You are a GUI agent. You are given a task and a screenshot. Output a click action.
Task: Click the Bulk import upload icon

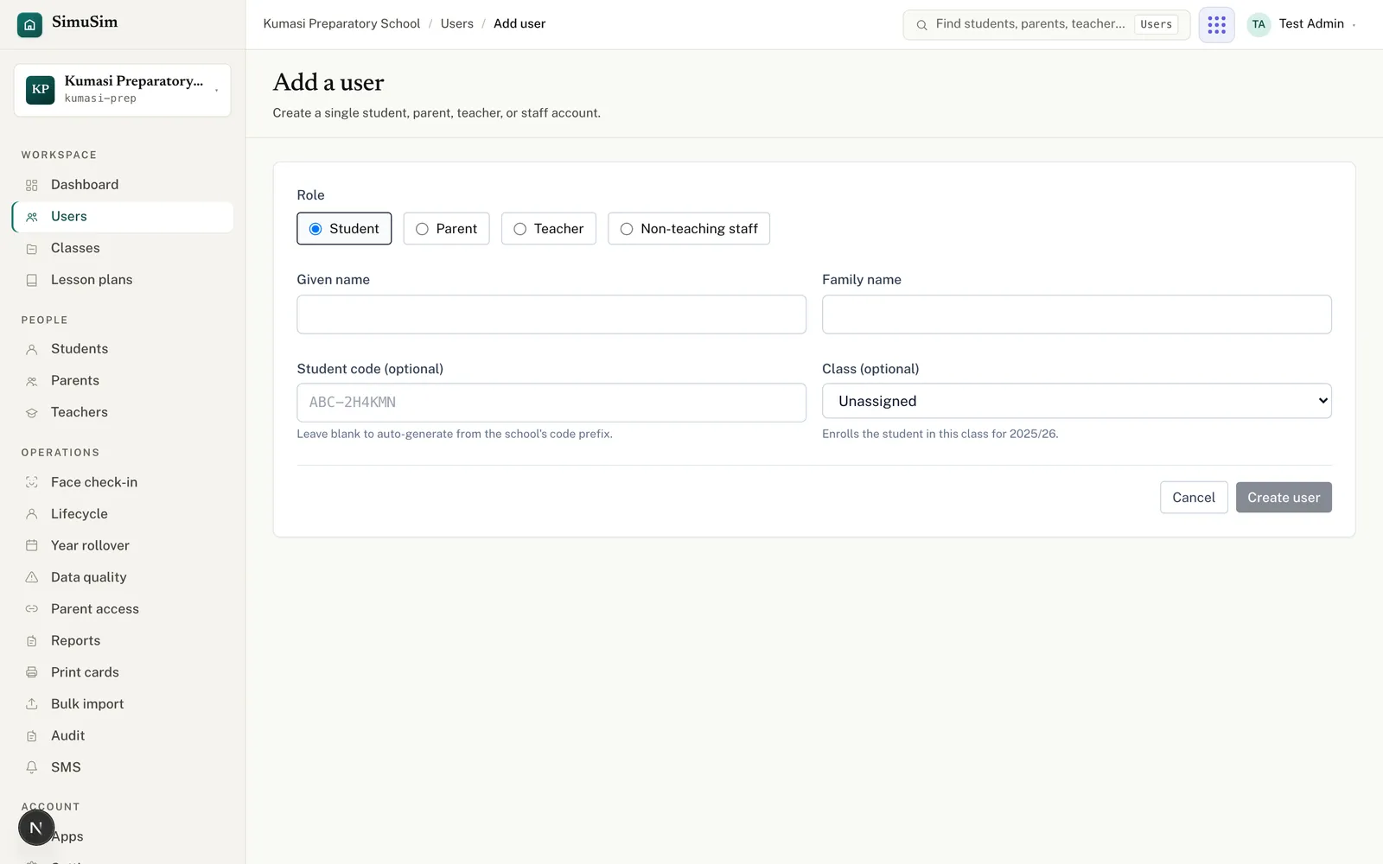point(32,704)
